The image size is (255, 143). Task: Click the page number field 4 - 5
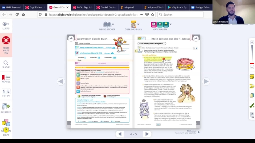click(x=133, y=134)
